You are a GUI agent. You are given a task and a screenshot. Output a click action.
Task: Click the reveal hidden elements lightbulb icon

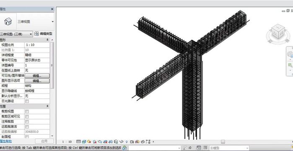click(127, 142)
